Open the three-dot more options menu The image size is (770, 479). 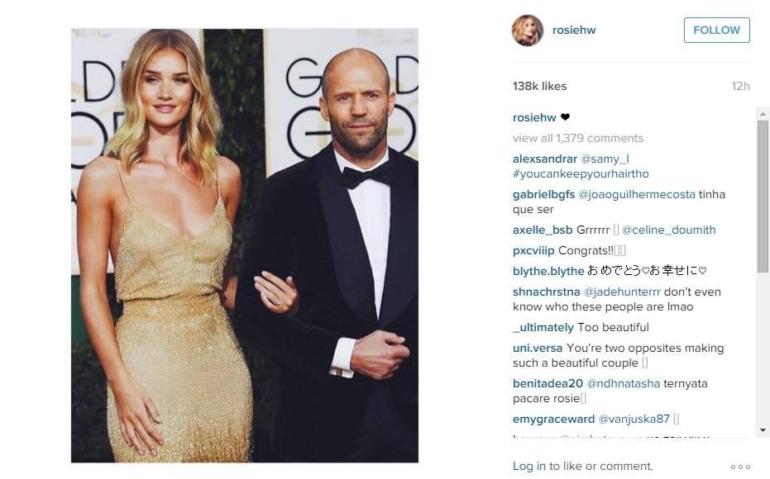740,467
